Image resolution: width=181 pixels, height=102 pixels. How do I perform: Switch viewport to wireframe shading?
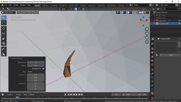(x=137, y=12)
